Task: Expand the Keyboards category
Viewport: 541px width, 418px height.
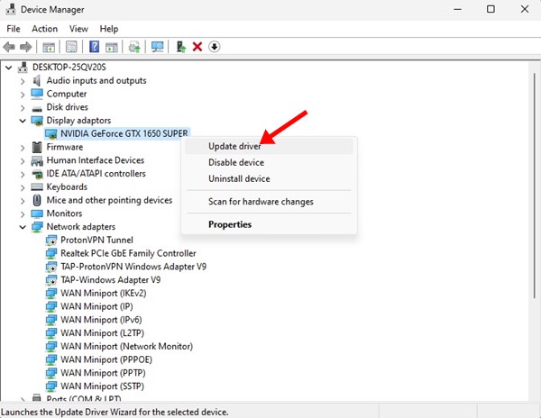Action: pyautogui.click(x=23, y=187)
